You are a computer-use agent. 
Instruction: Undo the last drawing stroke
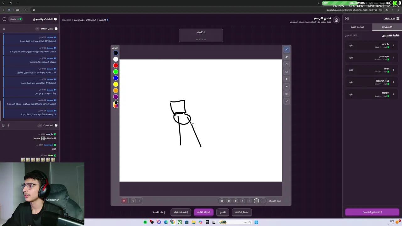(x=133, y=201)
